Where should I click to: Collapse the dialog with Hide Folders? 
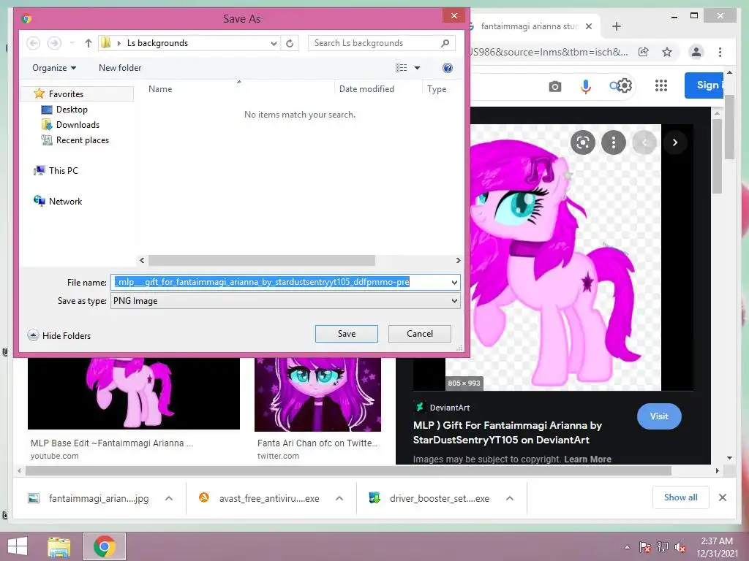pyautogui.click(x=59, y=335)
